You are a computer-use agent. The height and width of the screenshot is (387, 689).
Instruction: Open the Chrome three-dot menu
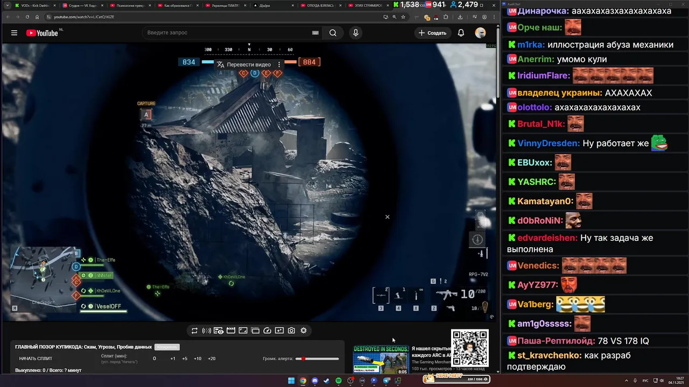pyautogui.click(x=494, y=17)
